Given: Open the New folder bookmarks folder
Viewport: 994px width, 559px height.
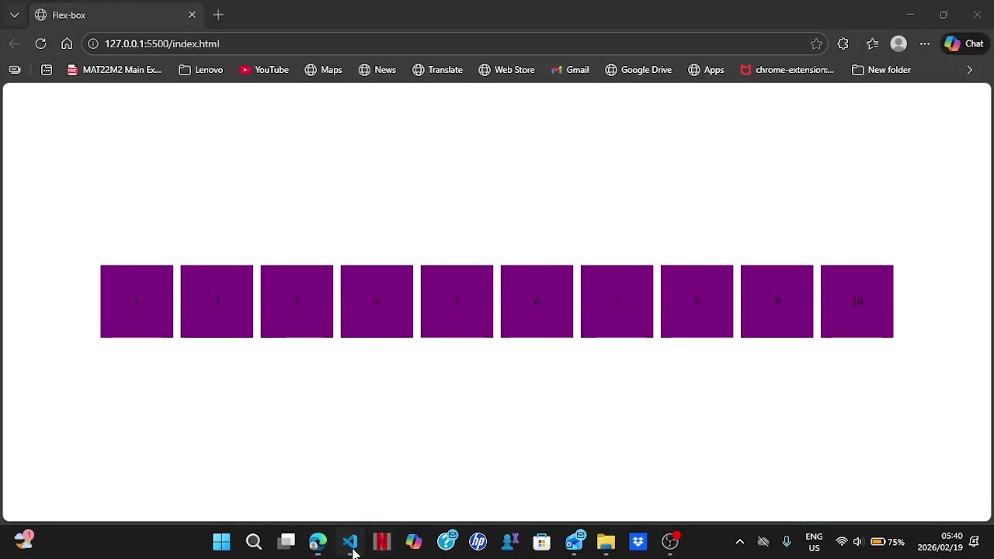Looking at the screenshot, I should 881,70.
